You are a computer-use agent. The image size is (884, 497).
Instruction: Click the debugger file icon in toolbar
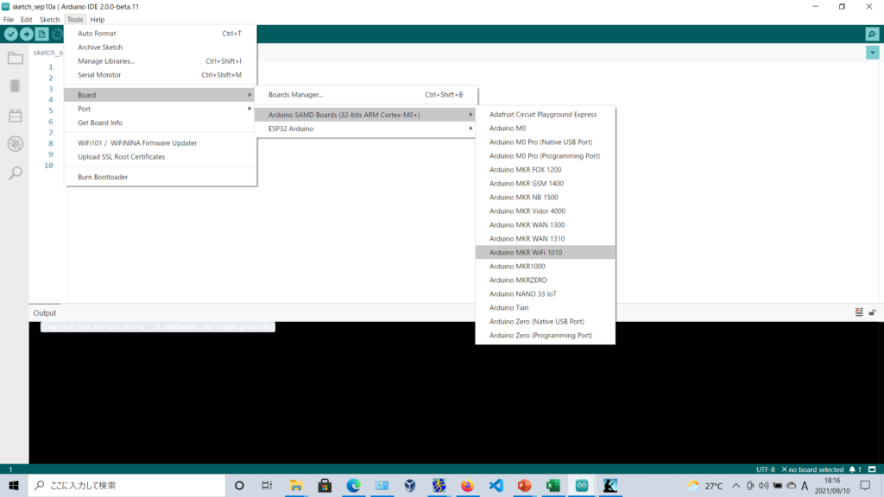click(x=41, y=35)
